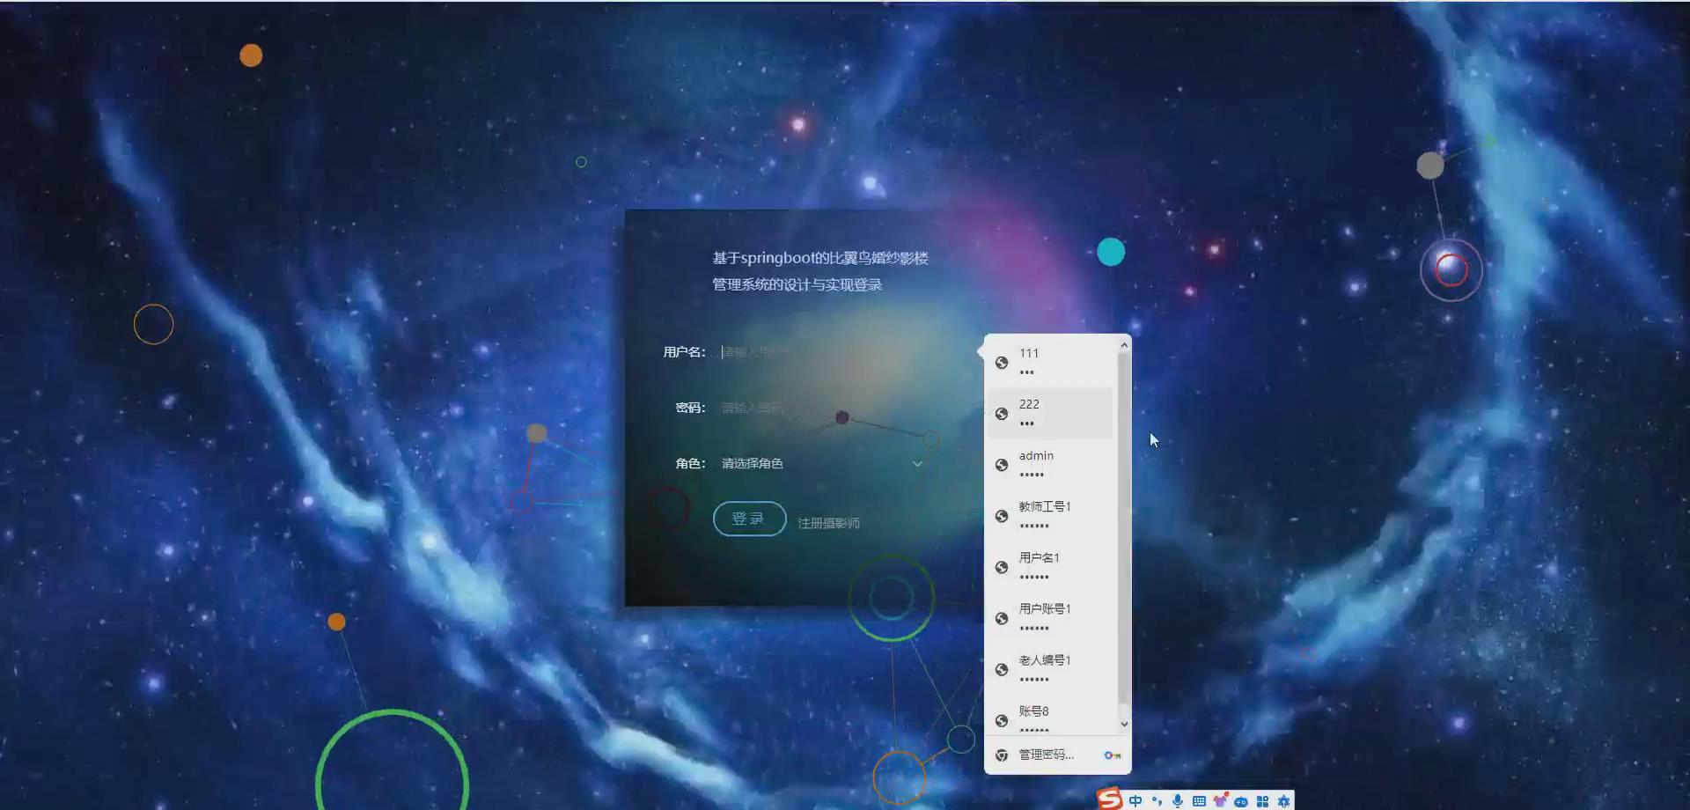The height and width of the screenshot is (810, 1690).
Task: Click the punctuation mode icon in taskbar
Action: point(1156,799)
